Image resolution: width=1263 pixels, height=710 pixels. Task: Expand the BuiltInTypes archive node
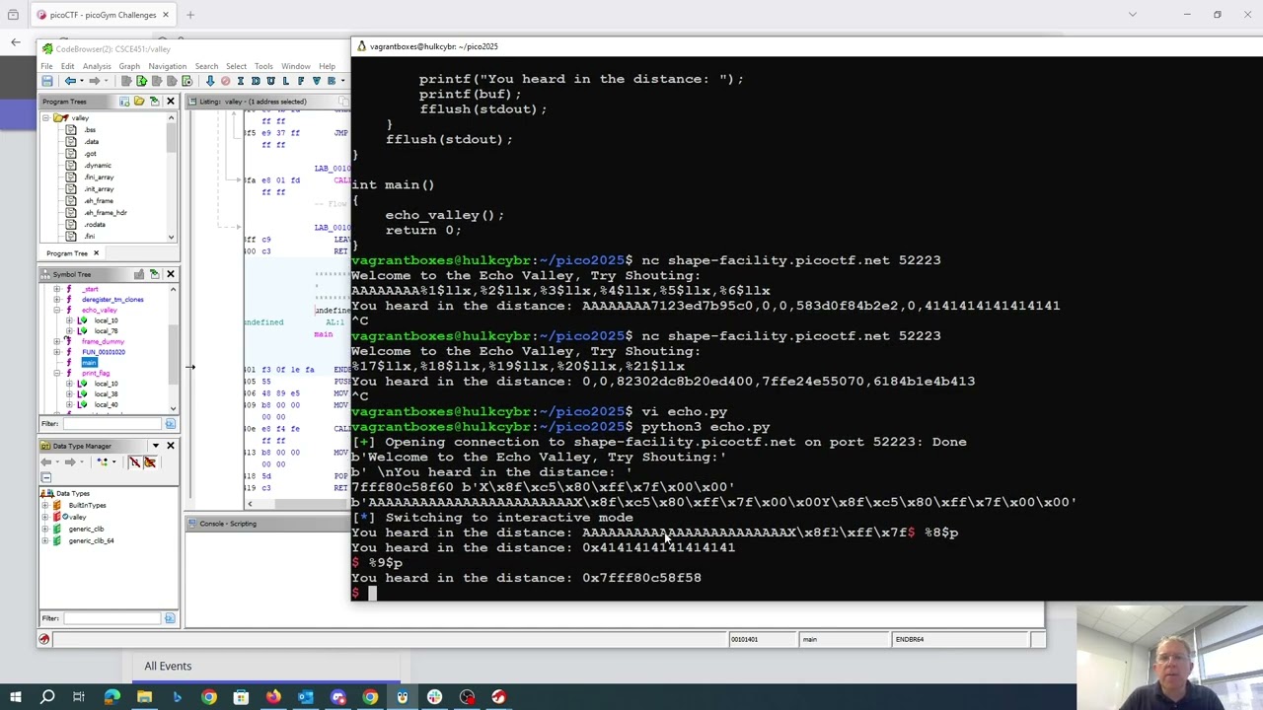click(44, 505)
